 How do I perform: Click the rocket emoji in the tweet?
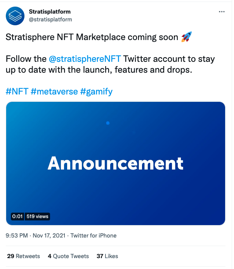(187, 37)
